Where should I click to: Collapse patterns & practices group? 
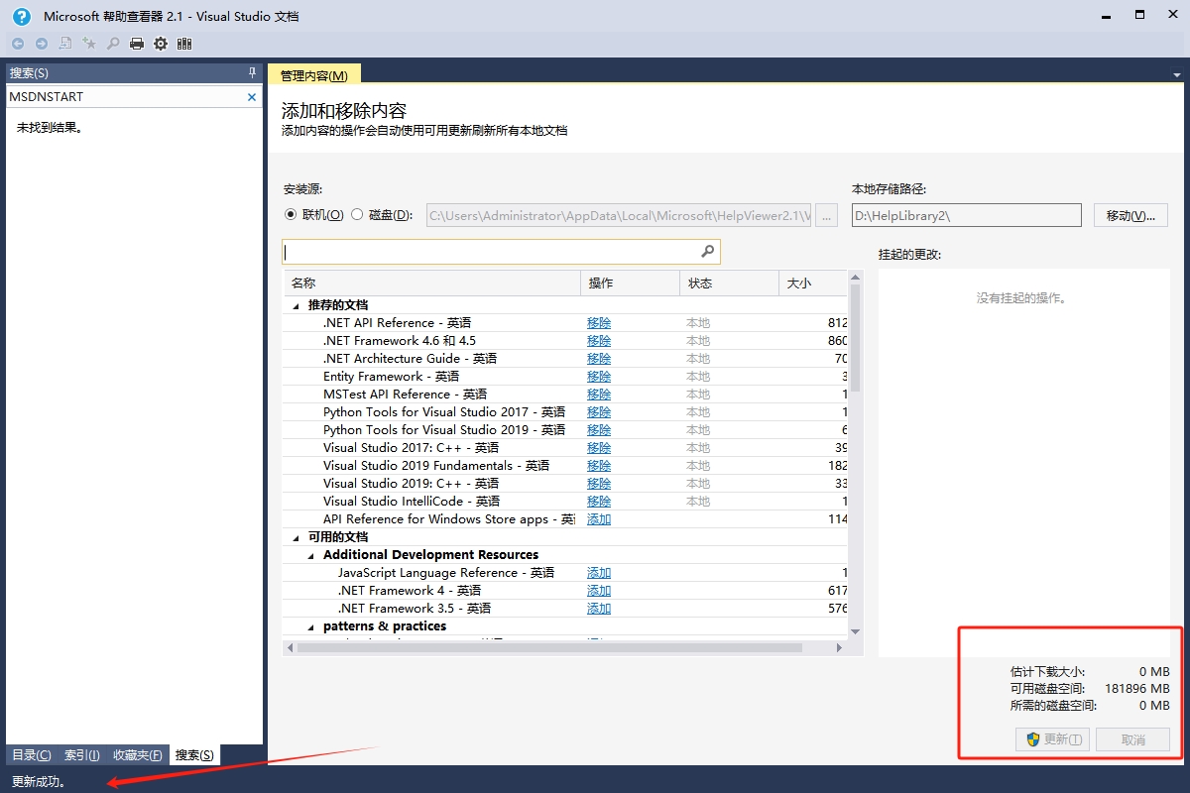(310, 626)
